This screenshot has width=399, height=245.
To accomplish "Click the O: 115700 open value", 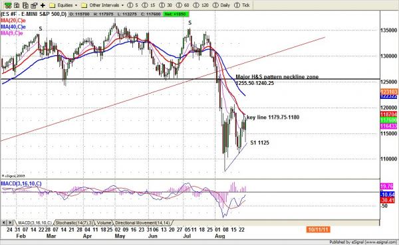I will coord(79,14).
